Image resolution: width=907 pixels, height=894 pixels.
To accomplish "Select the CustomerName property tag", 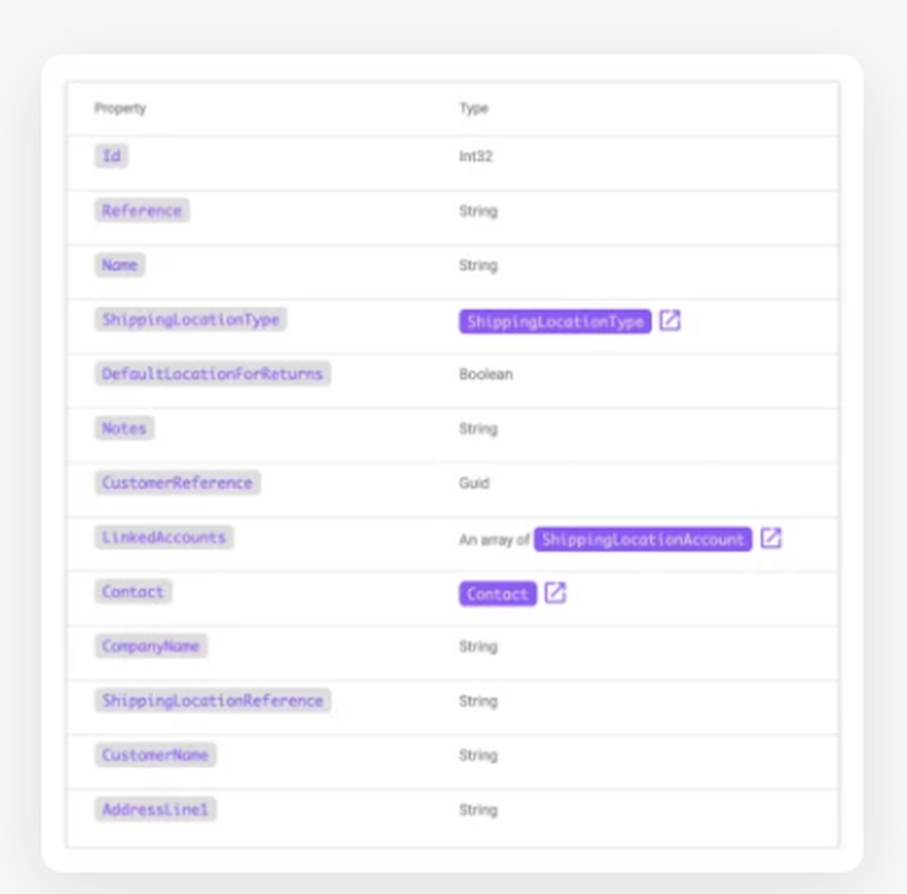I will (155, 755).
